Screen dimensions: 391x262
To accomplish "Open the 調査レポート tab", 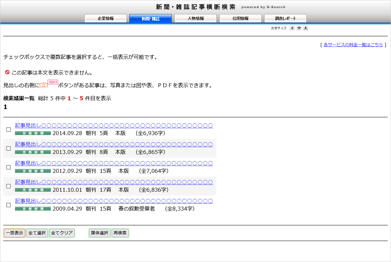I will tap(285, 19).
